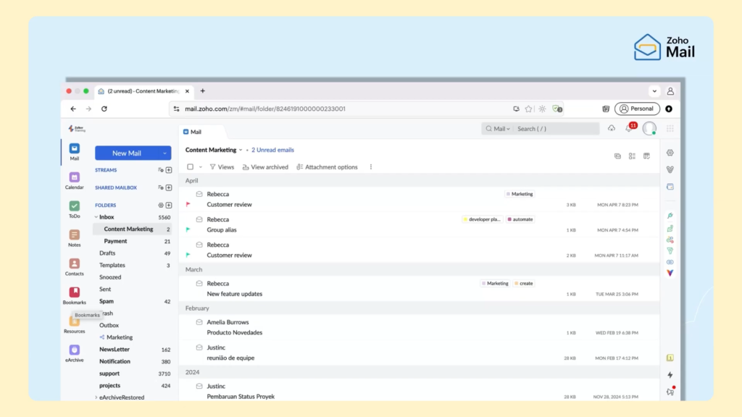Viewport: 742px width, 417px height.
Task: Open the eArchive app icon
Action: click(x=75, y=350)
